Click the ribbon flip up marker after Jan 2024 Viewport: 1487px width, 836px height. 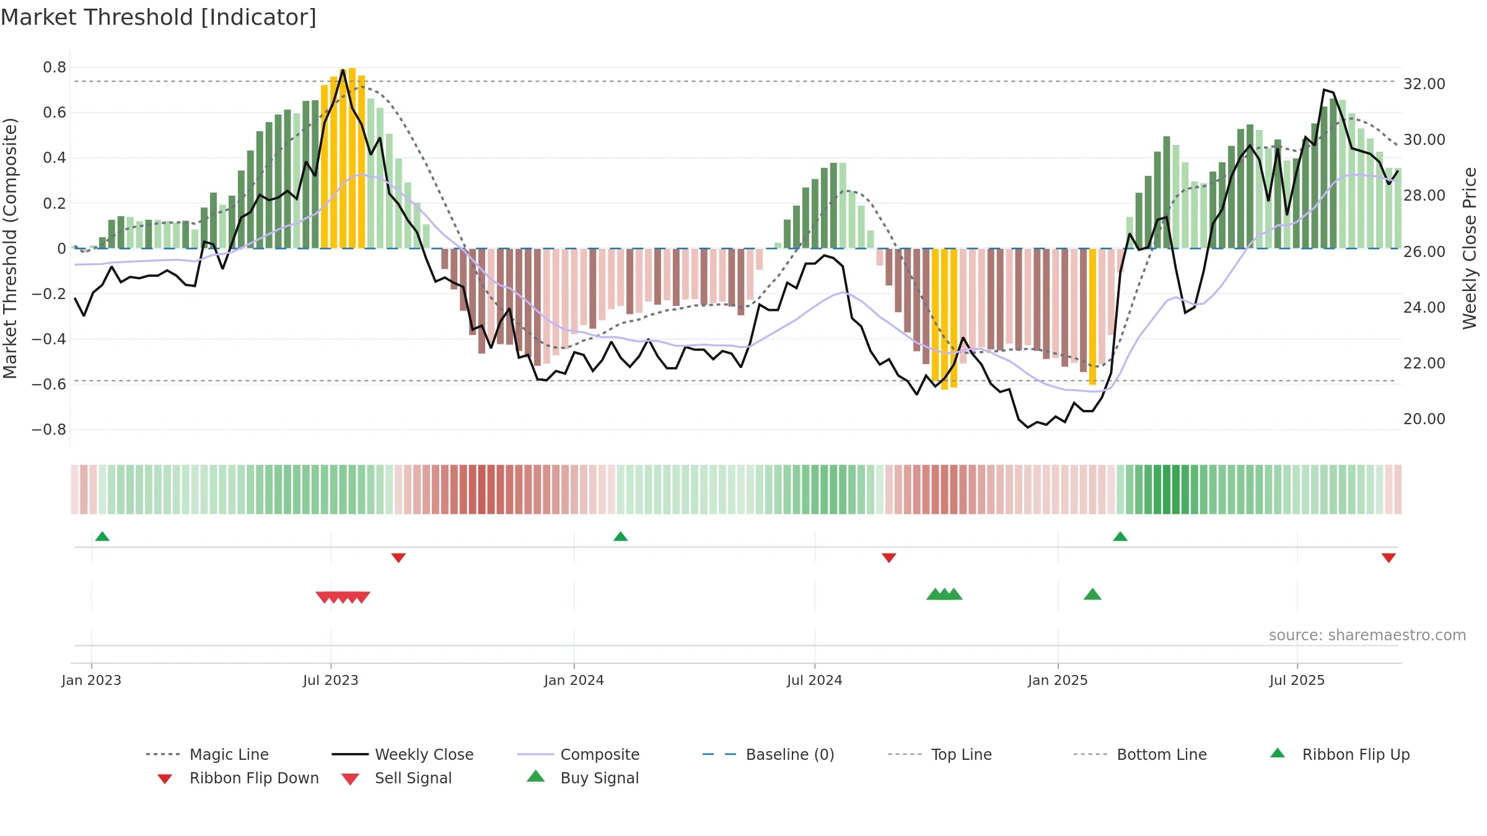coord(620,536)
